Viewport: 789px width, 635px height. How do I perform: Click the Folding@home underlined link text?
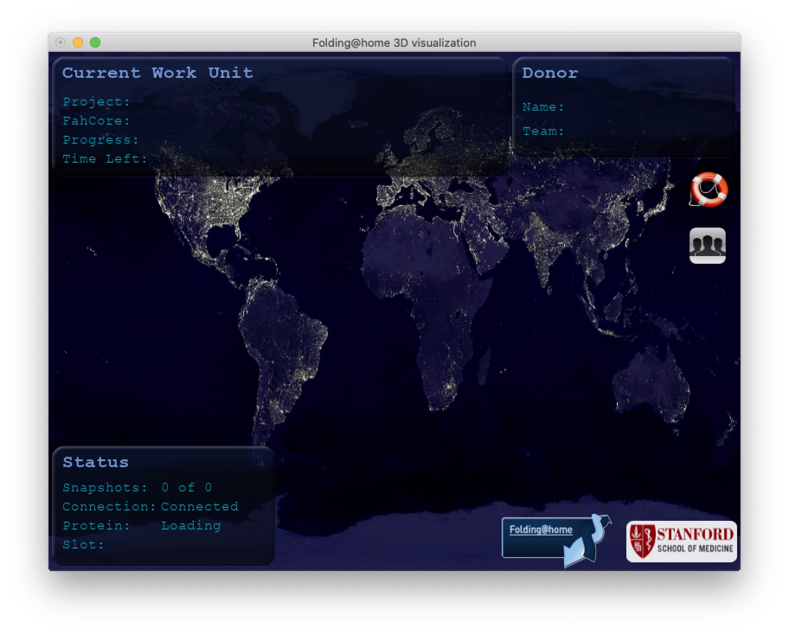tap(540, 529)
